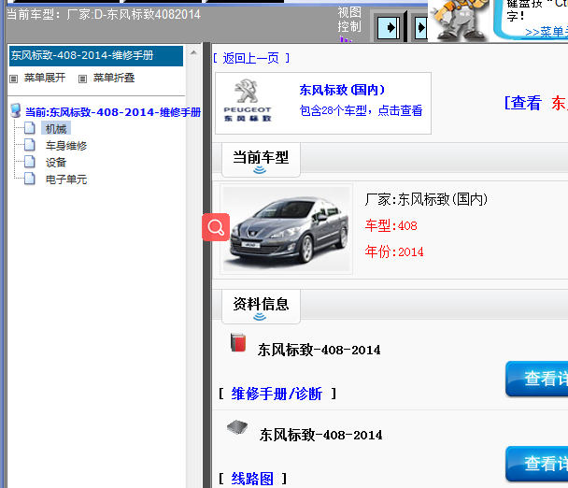Click first view control arrow button

[x=390, y=27]
